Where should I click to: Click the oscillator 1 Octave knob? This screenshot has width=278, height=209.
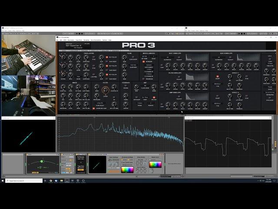pos(63,57)
